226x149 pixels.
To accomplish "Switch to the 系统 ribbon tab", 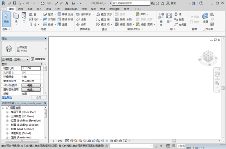I will coord(30,9).
